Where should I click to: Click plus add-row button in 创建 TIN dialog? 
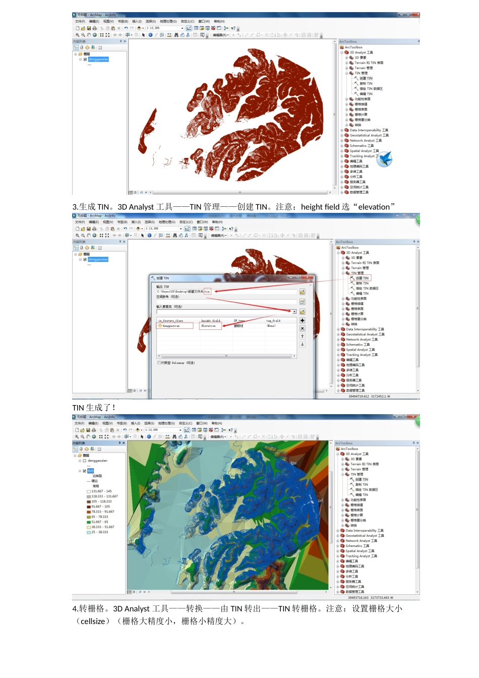(x=302, y=320)
